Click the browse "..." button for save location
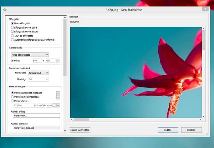This screenshot has height=148, width=214. tap(54, 106)
